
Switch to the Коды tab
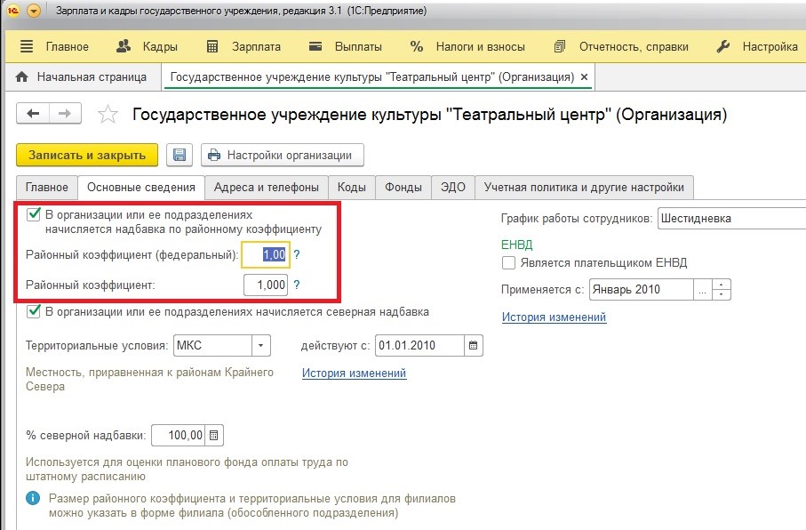[x=352, y=188]
